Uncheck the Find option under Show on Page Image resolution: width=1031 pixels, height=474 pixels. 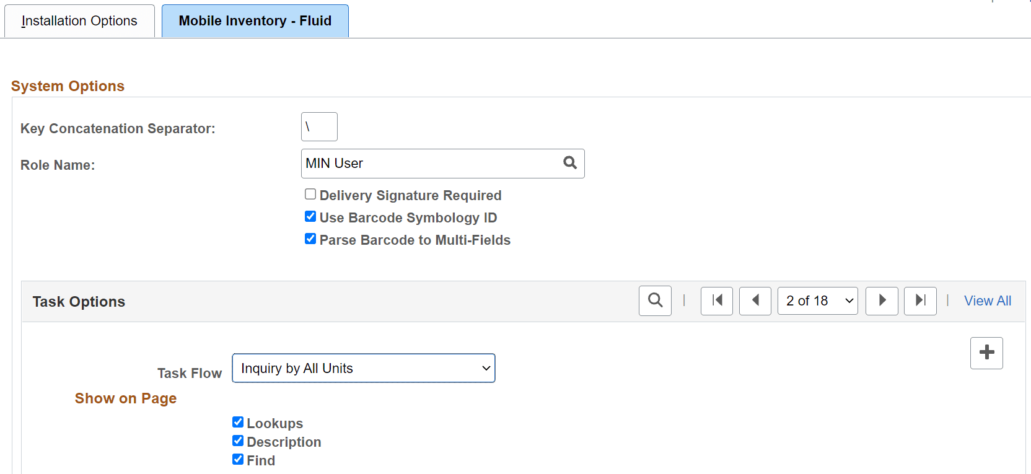238,459
